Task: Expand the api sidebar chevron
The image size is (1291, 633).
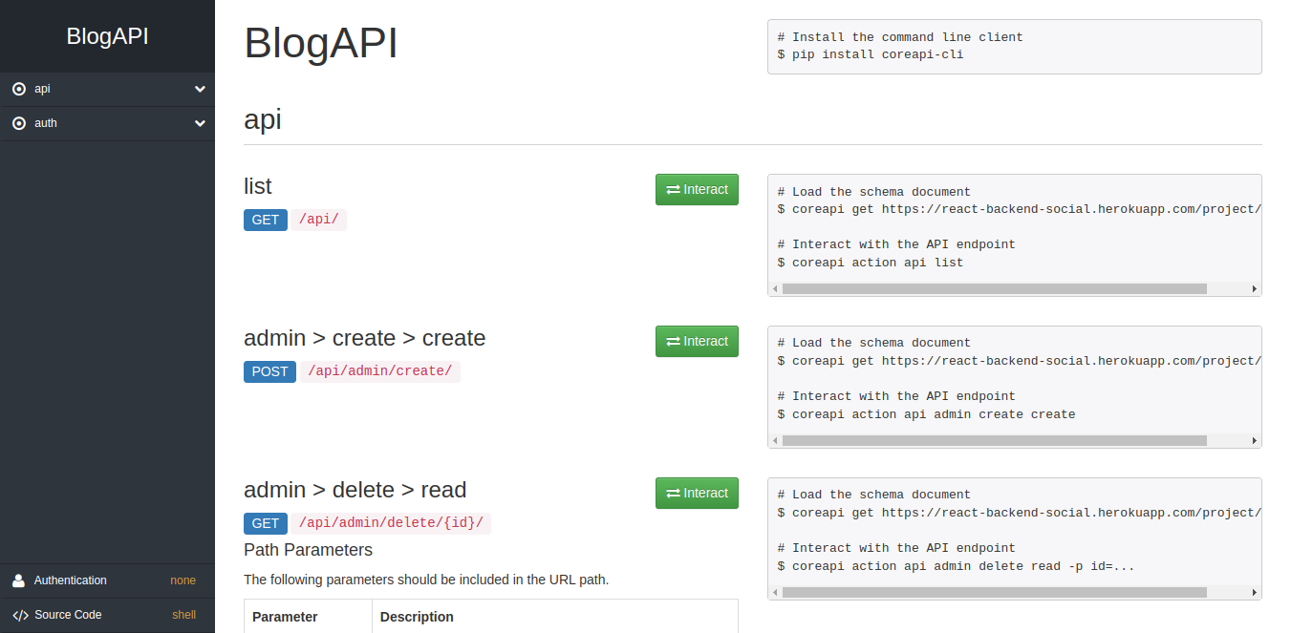Action: point(200,89)
